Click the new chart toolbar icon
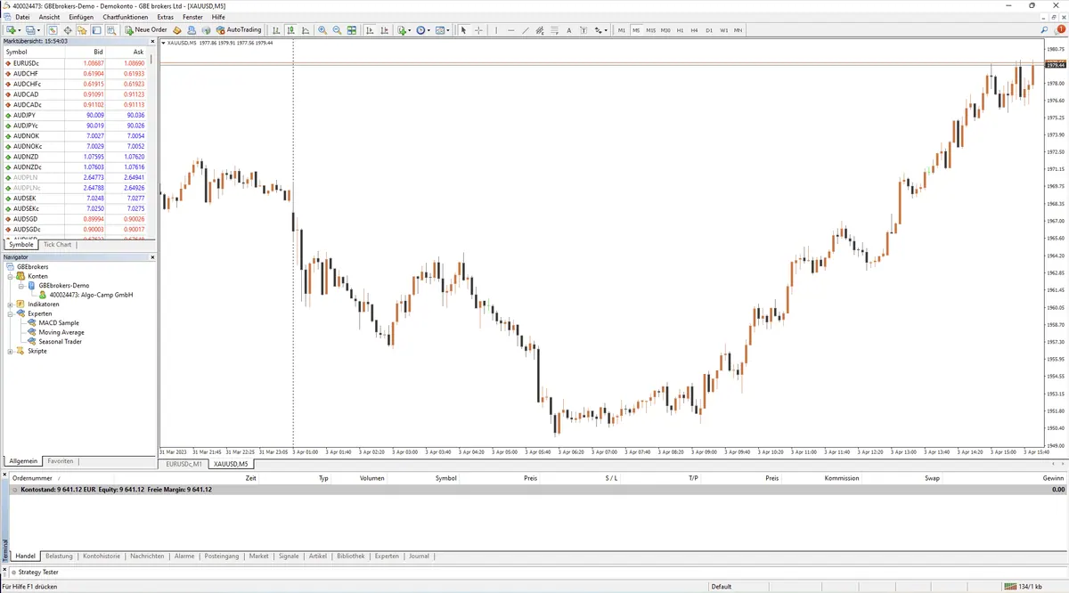This screenshot has width=1069, height=593. tap(11, 29)
